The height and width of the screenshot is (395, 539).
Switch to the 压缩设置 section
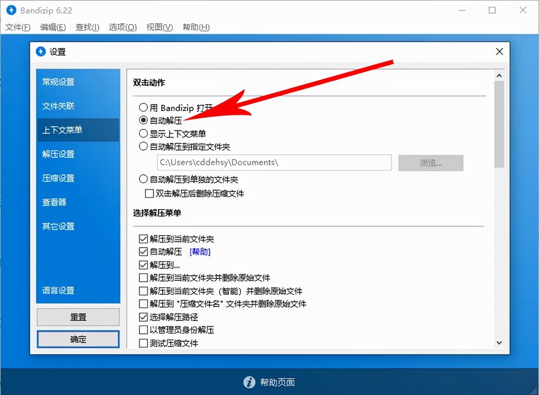[x=58, y=178]
